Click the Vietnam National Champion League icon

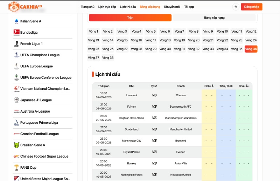point(16,89)
